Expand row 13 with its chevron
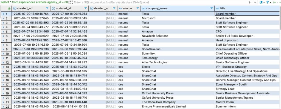The height and width of the screenshot is (109, 281). click(3, 67)
